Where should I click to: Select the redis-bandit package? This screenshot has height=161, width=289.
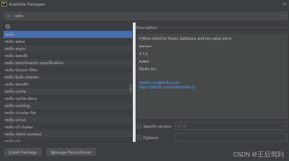tap(68, 56)
